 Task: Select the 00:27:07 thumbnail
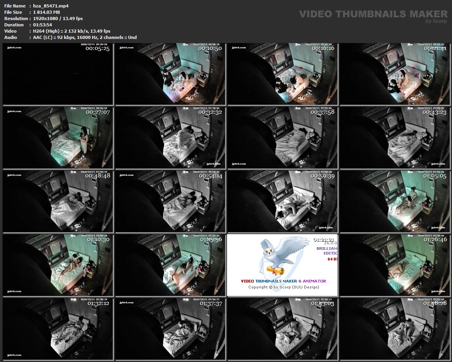pos(58,138)
